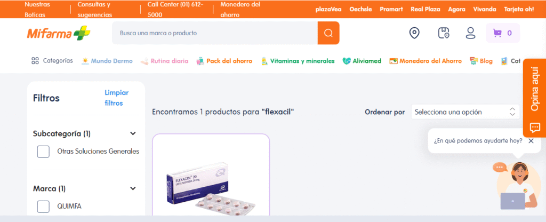Open the user account profile icon
The width and height of the screenshot is (546, 222).
(470, 33)
